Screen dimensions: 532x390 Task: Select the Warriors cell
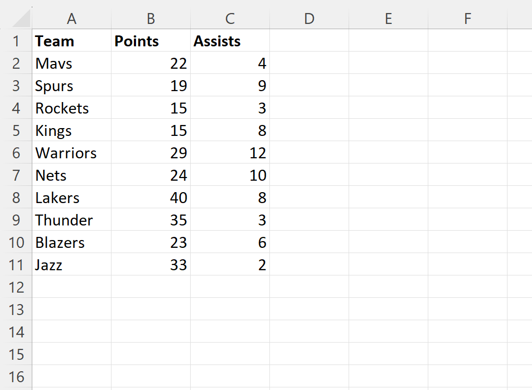[71, 153]
